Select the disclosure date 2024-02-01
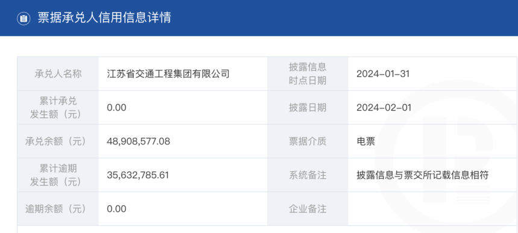This screenshot has width=518, height=233. point(384,108)
